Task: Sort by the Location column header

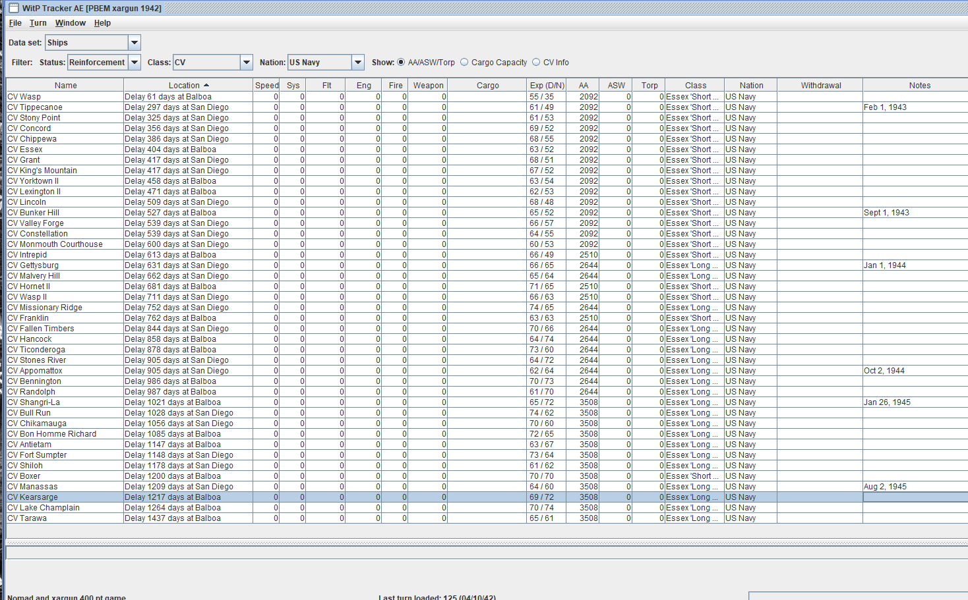Action: [x=188, y=86]
